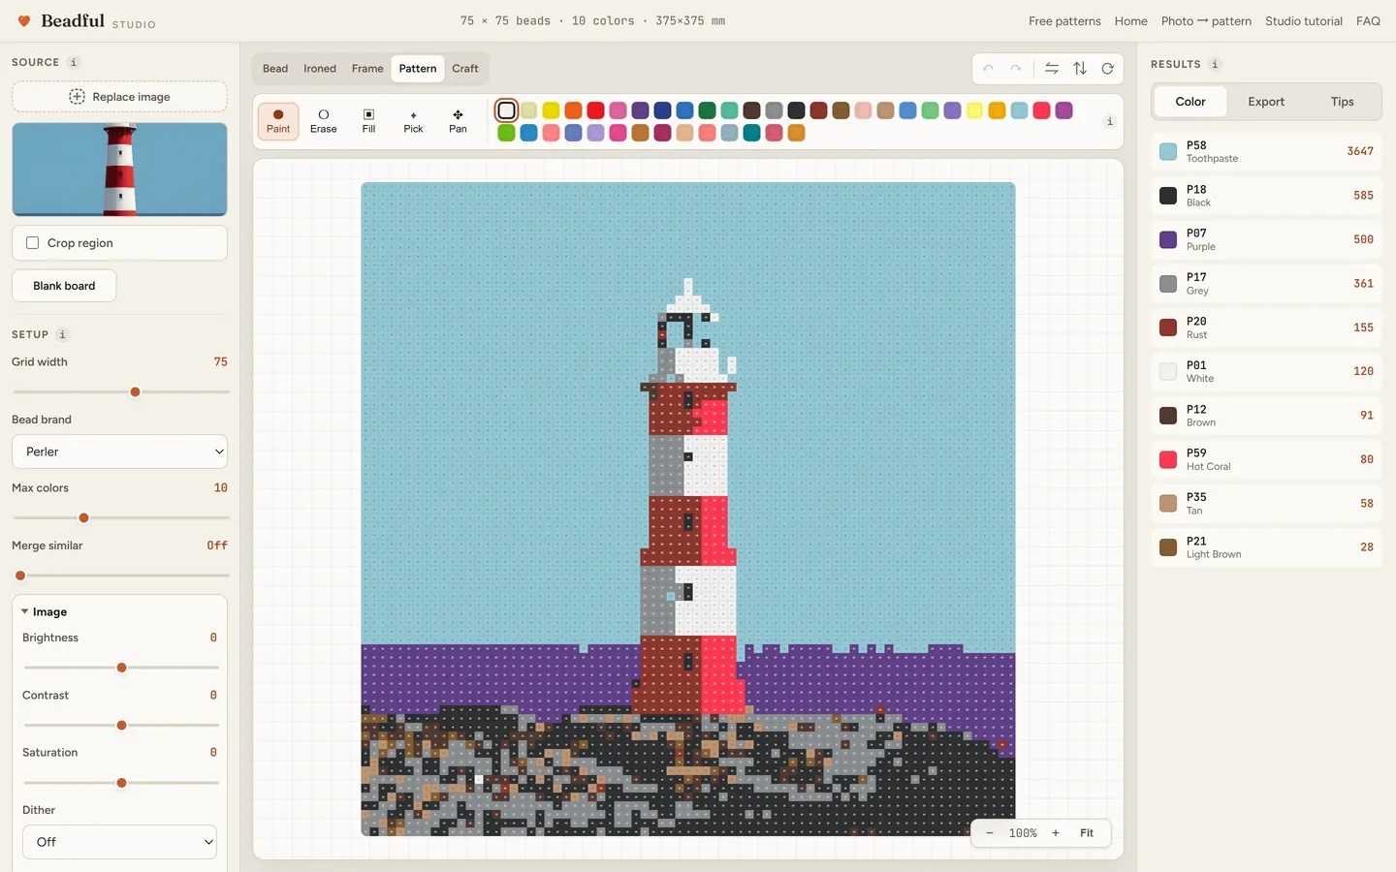The width and height of the screenshot is (1396, 872).
Task: Zoom out with the minus button
Action: 989,833
